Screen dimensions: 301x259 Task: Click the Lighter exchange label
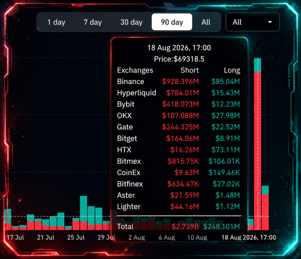point(129,207)
